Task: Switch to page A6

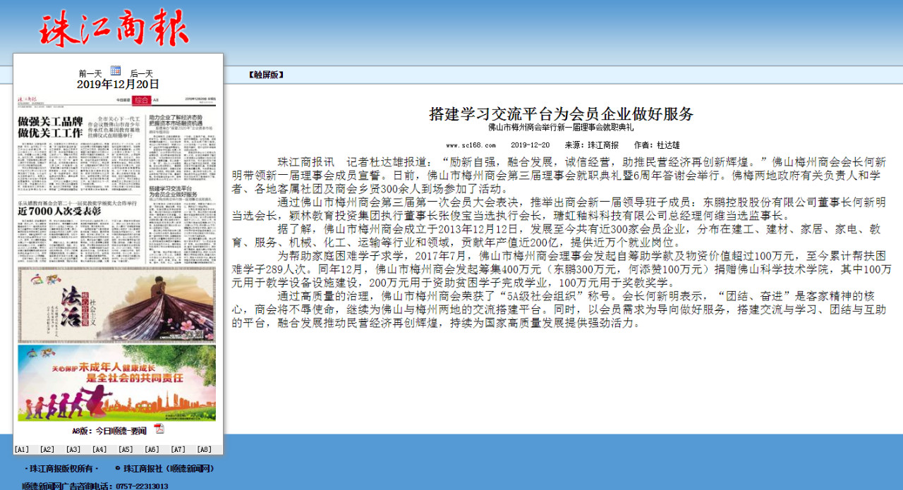Action: 152,449
